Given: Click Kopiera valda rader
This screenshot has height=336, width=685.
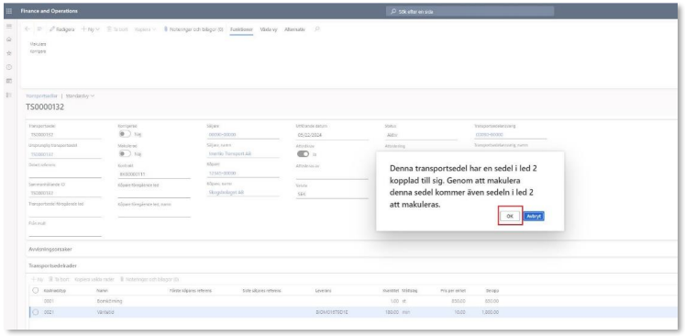Looking at the screenshot, I should click(x=94, y=279).
